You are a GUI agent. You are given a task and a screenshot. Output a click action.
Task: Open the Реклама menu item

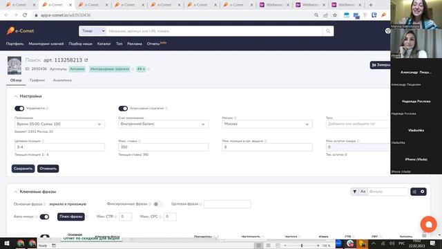[x=135, y=44]
